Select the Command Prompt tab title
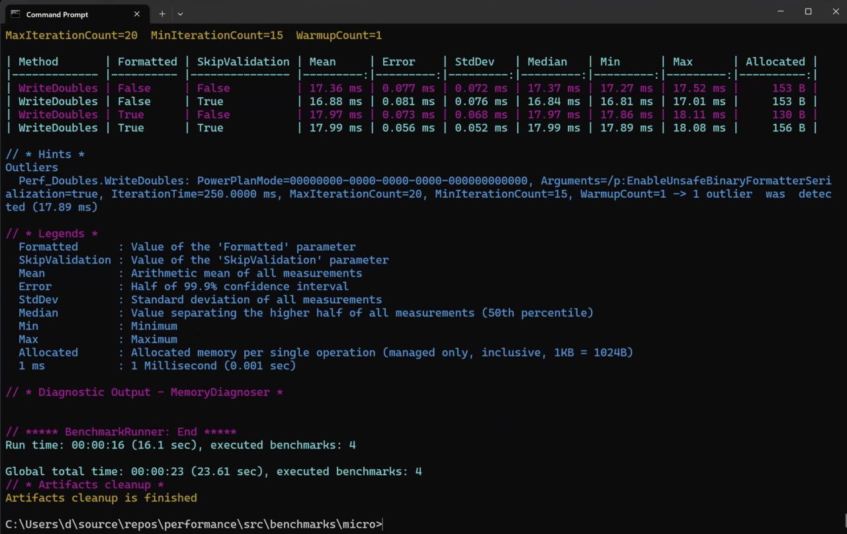This screenshot has width=847, height=534. click(57, 14)
